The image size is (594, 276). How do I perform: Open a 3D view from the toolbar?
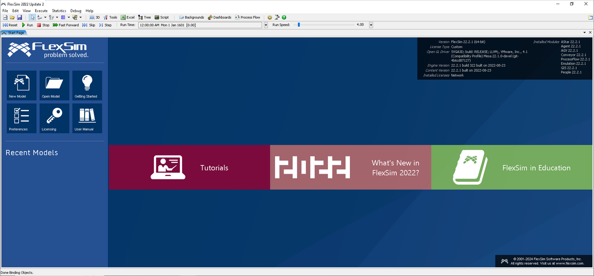tap(95, 17)
